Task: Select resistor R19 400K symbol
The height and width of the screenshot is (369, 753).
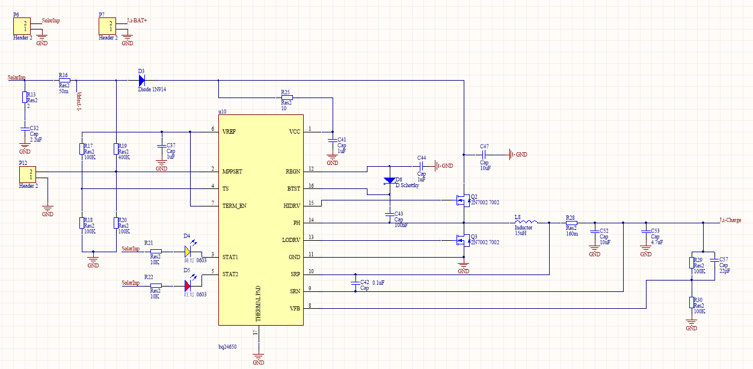Action: pyautogui.click(x=115, y=149)
